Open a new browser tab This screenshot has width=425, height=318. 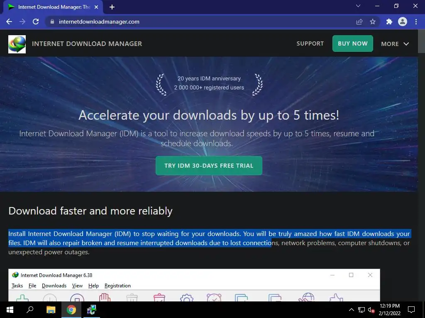tap(112, 7)
